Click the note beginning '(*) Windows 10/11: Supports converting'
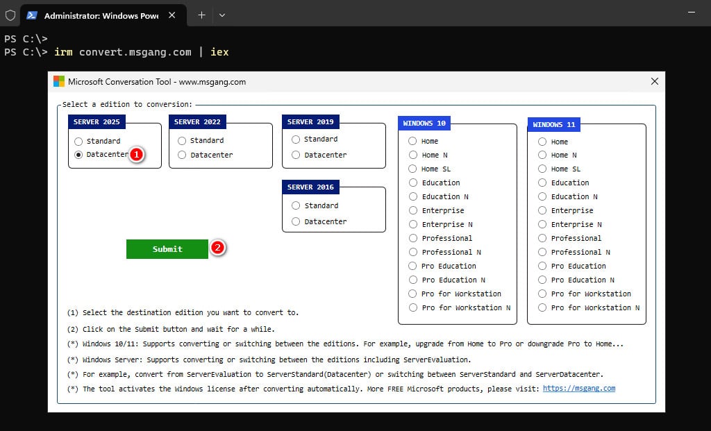Viewport: 711px width, 431px height. 345,344
